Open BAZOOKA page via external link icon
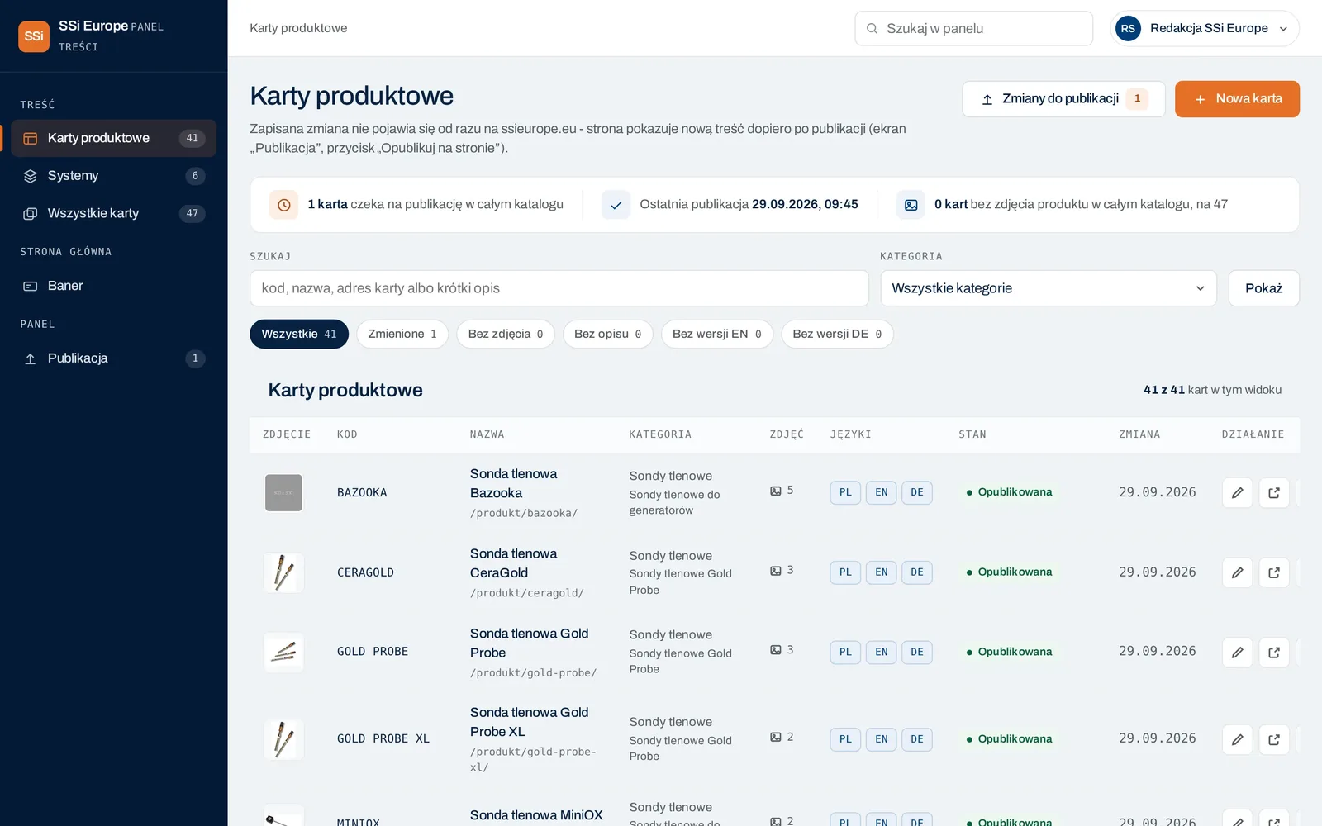Image resolution: width=1322 pixels, height=826 pixels. tap(1274, 493)
